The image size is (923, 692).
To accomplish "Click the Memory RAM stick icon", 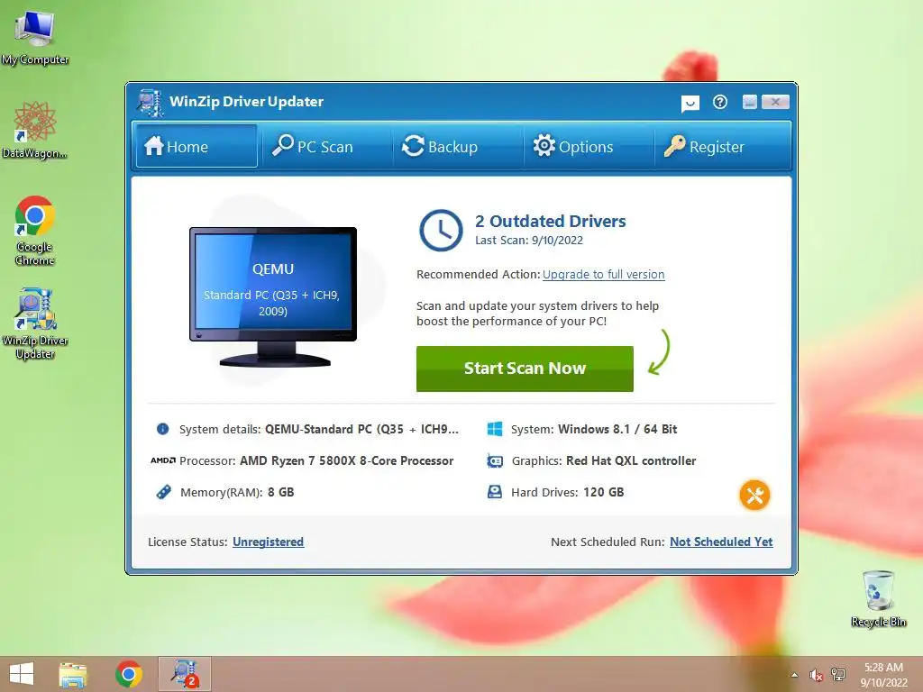I will pyautogui.click(x=164, y=492).
